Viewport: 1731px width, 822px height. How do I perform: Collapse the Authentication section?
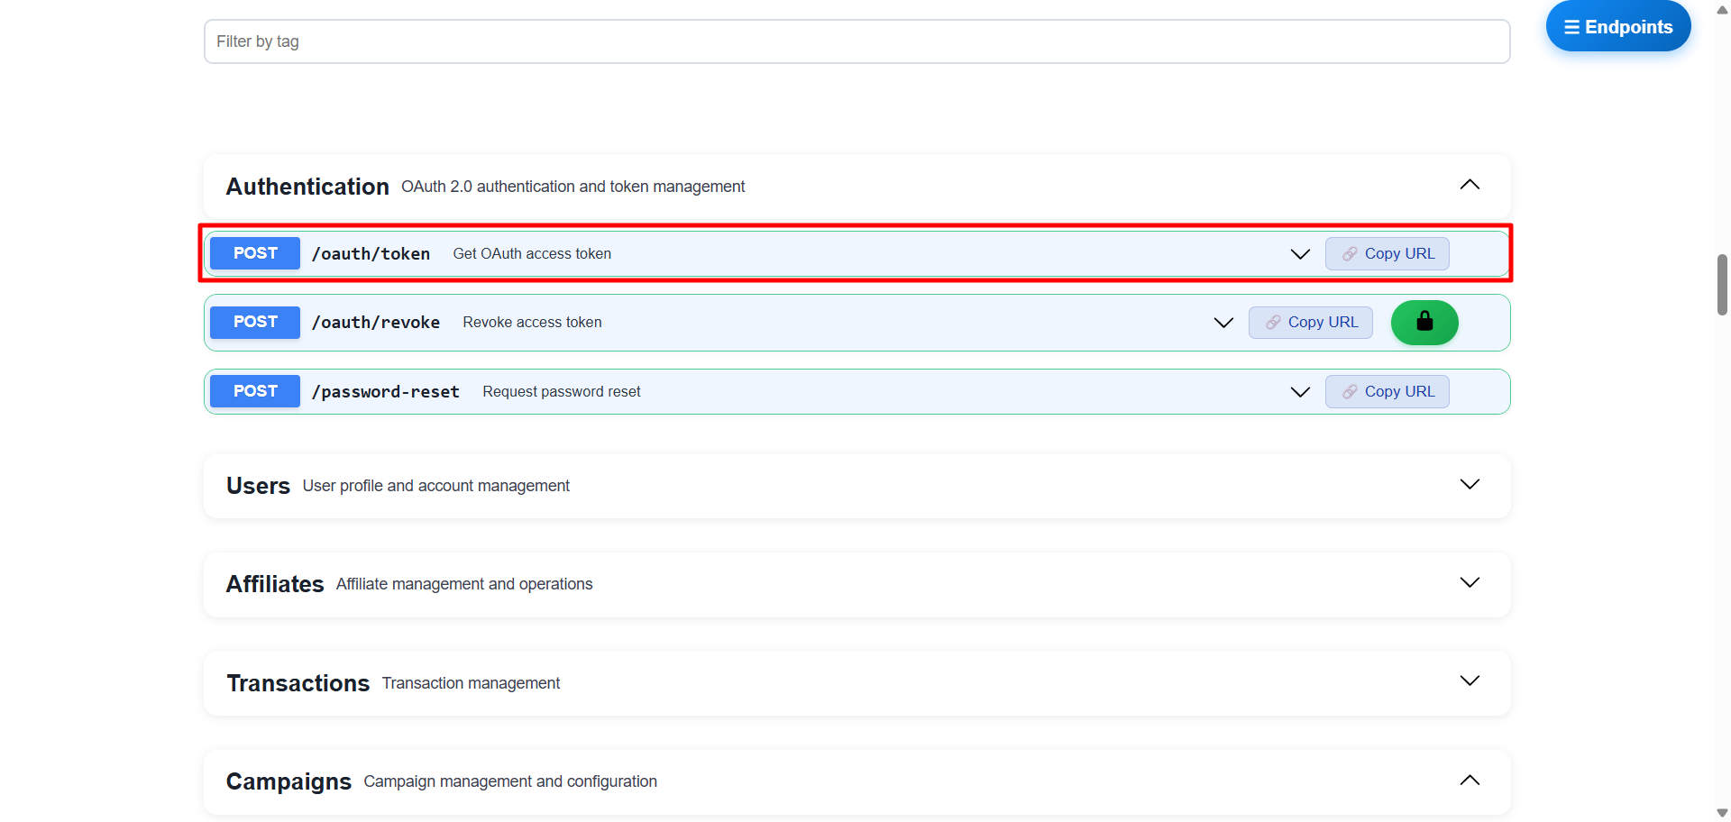[x=1469, y=186]
